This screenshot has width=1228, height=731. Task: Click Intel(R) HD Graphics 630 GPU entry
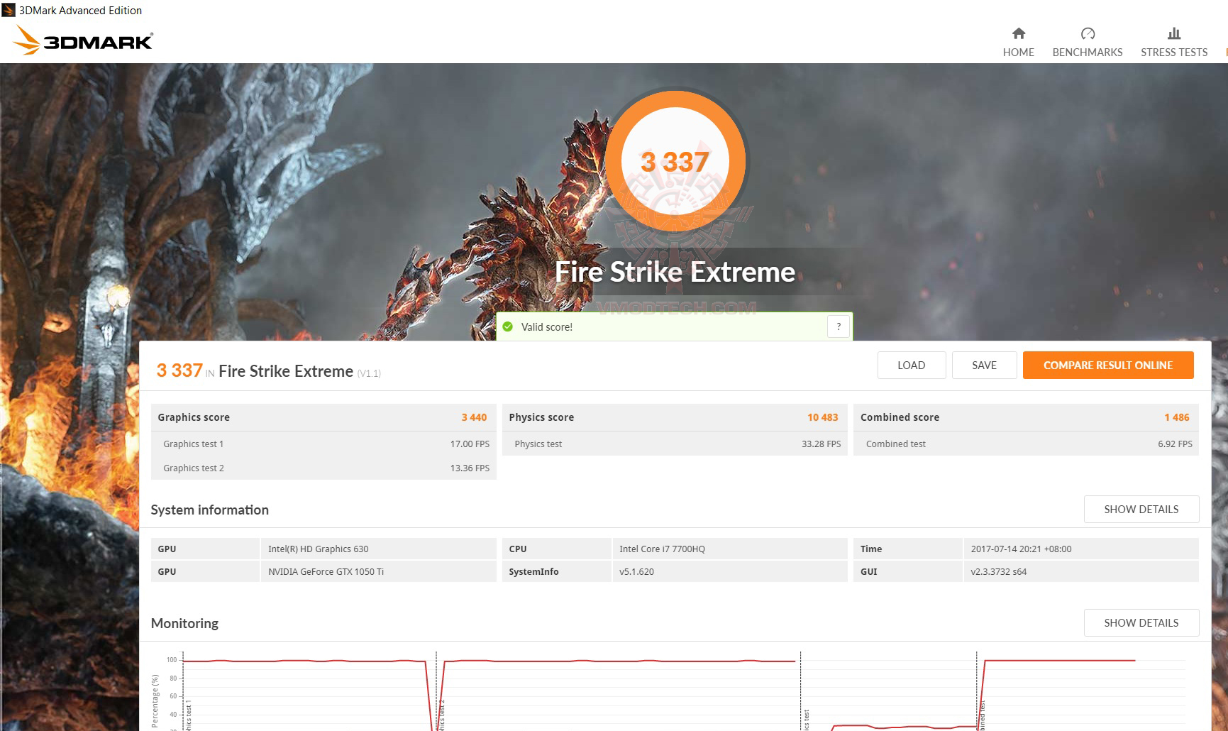click(x=318, y=549)
